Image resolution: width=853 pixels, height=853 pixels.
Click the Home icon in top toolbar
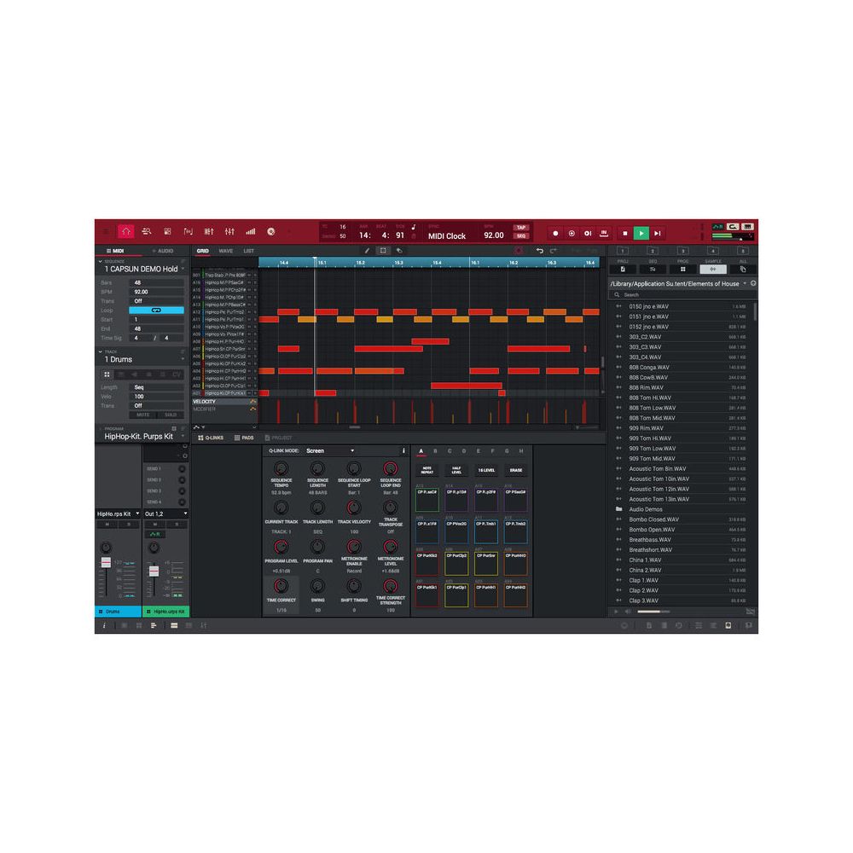tap(126, 232)
